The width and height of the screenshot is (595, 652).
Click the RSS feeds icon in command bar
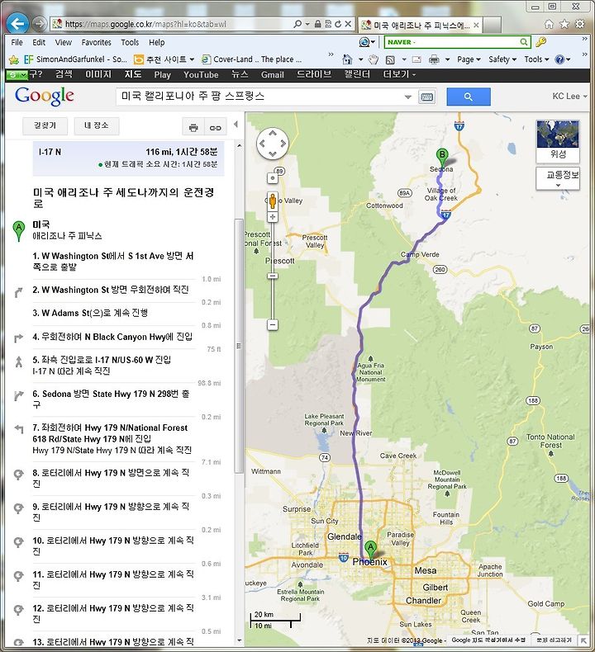[x=390, y=60]
